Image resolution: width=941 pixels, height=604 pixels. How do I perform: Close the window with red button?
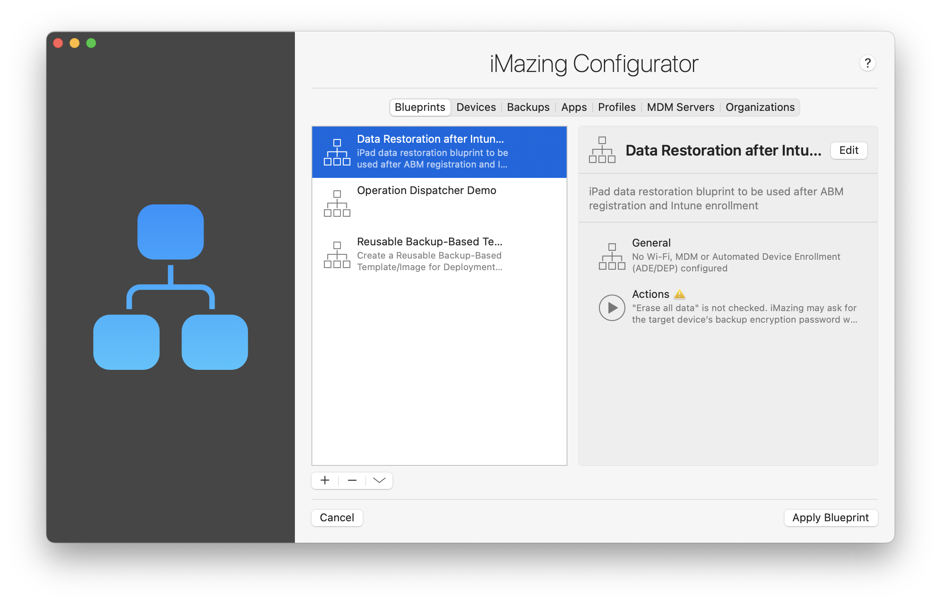(x=58, y=43)
